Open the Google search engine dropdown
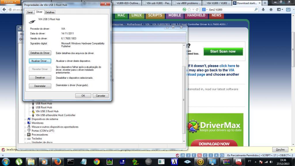The image size is (295, 166). pyautogui.click(x=205, y=10)
